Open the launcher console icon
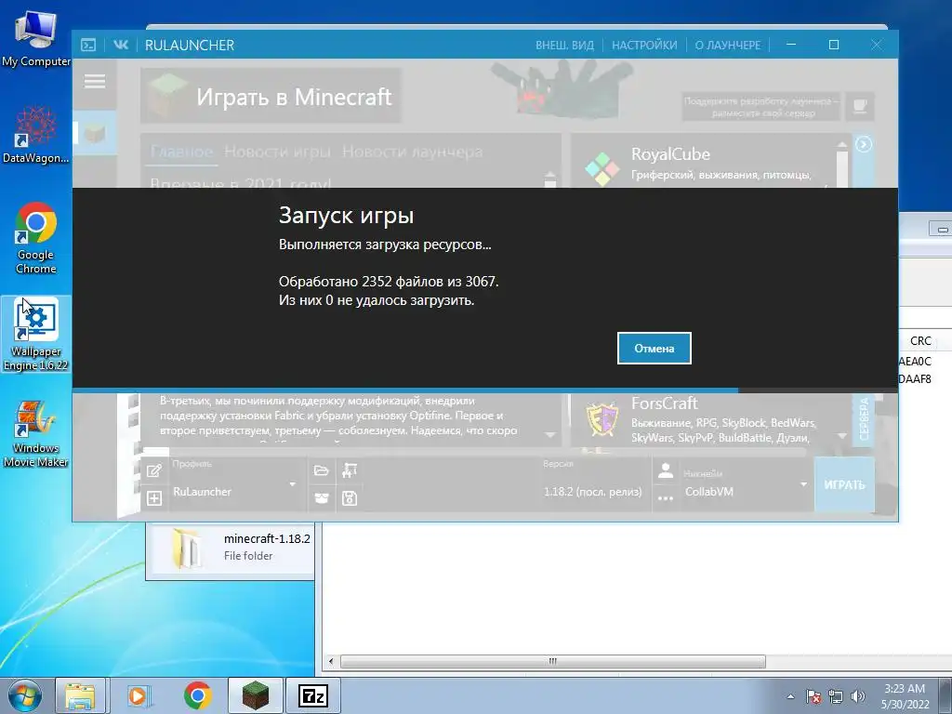Image resolution: width=952 pixels, height=714 pixels. pyautogui.click(x=88, y=45)
